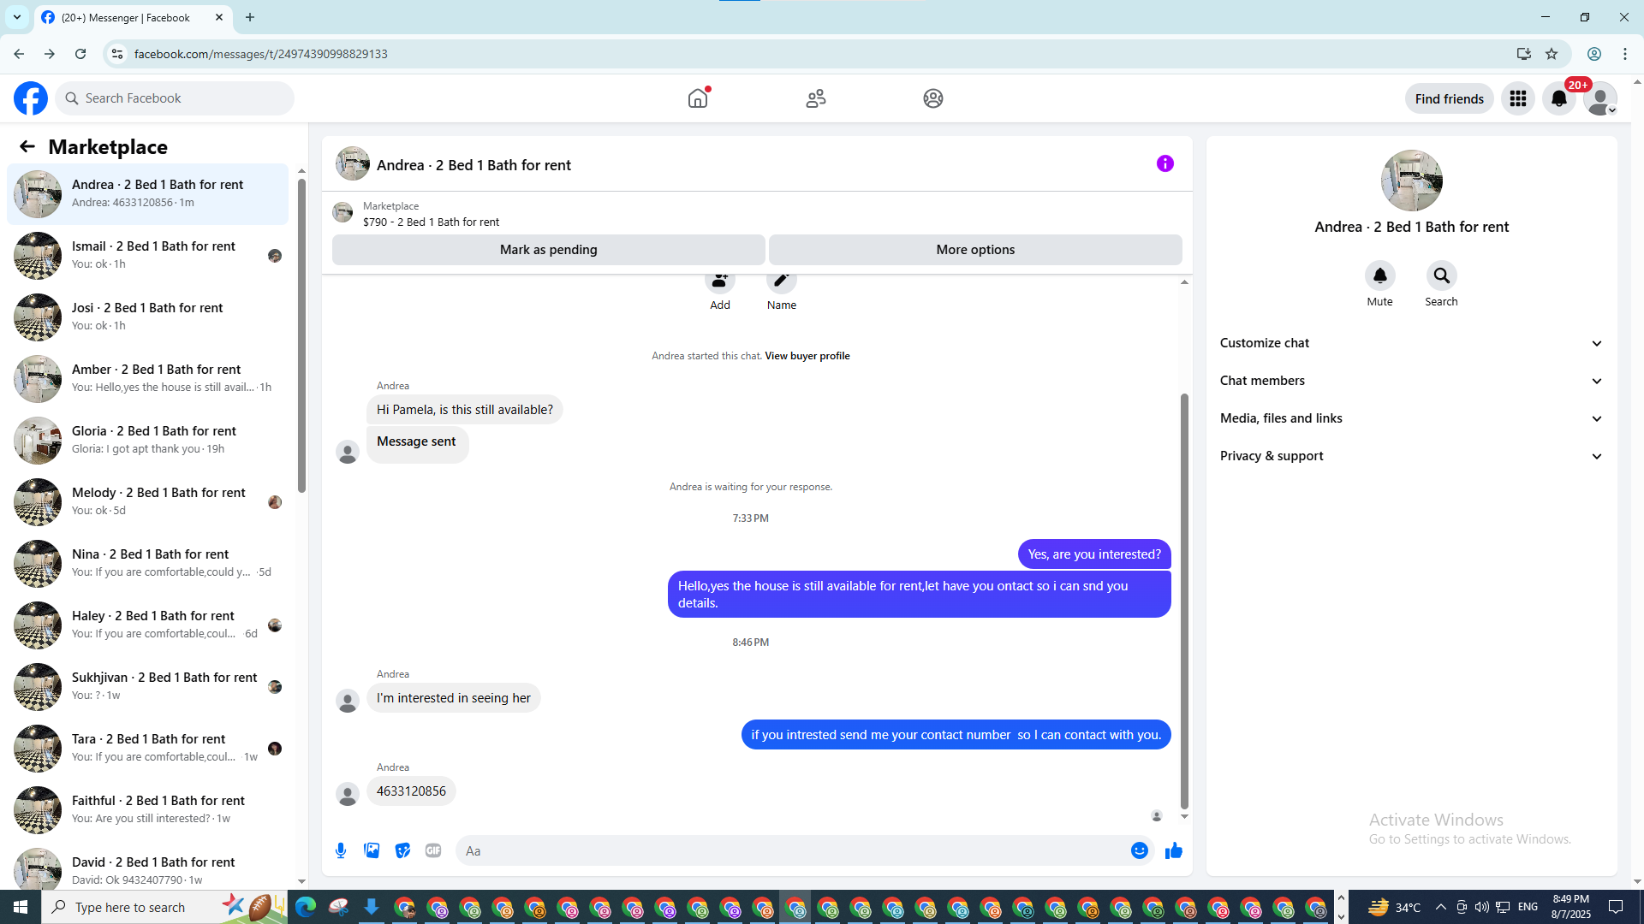1644x924 pixels.
Task: Click Andrea's message 4633120856
Action: pos(411,791)
